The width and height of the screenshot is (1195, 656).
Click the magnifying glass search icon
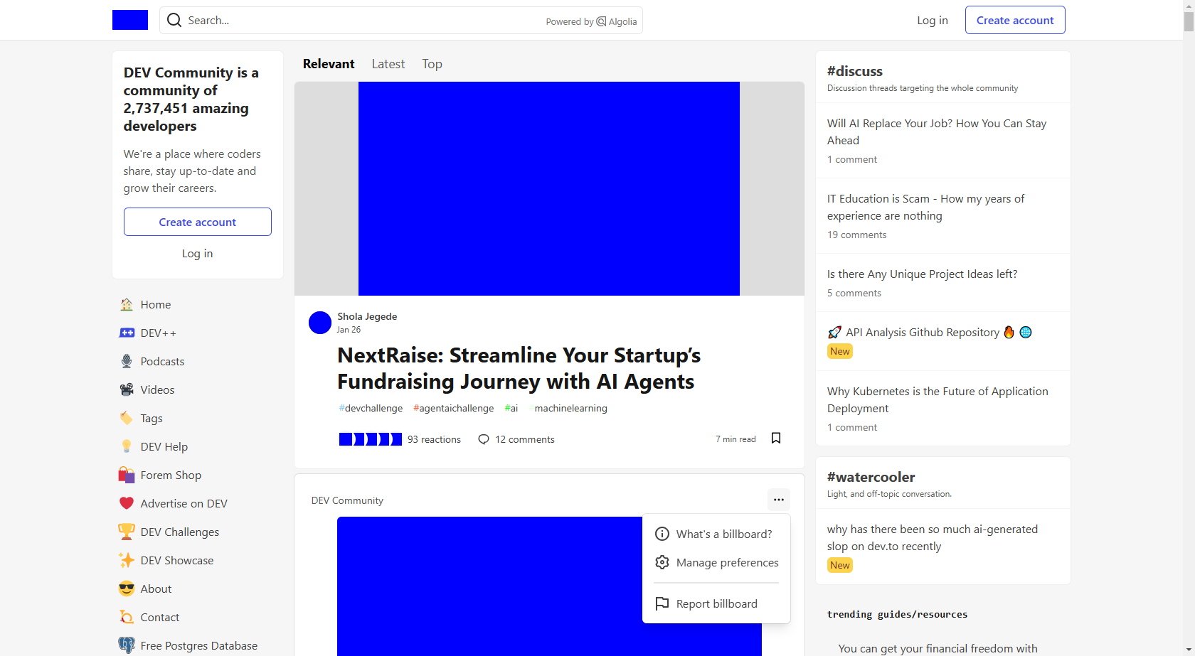pos(174,21)
